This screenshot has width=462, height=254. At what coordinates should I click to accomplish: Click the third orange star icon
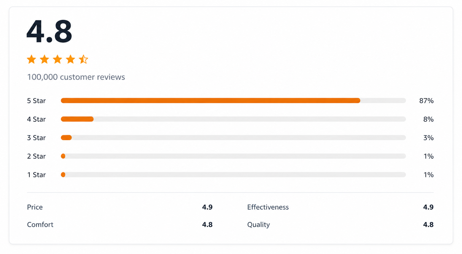57,59
